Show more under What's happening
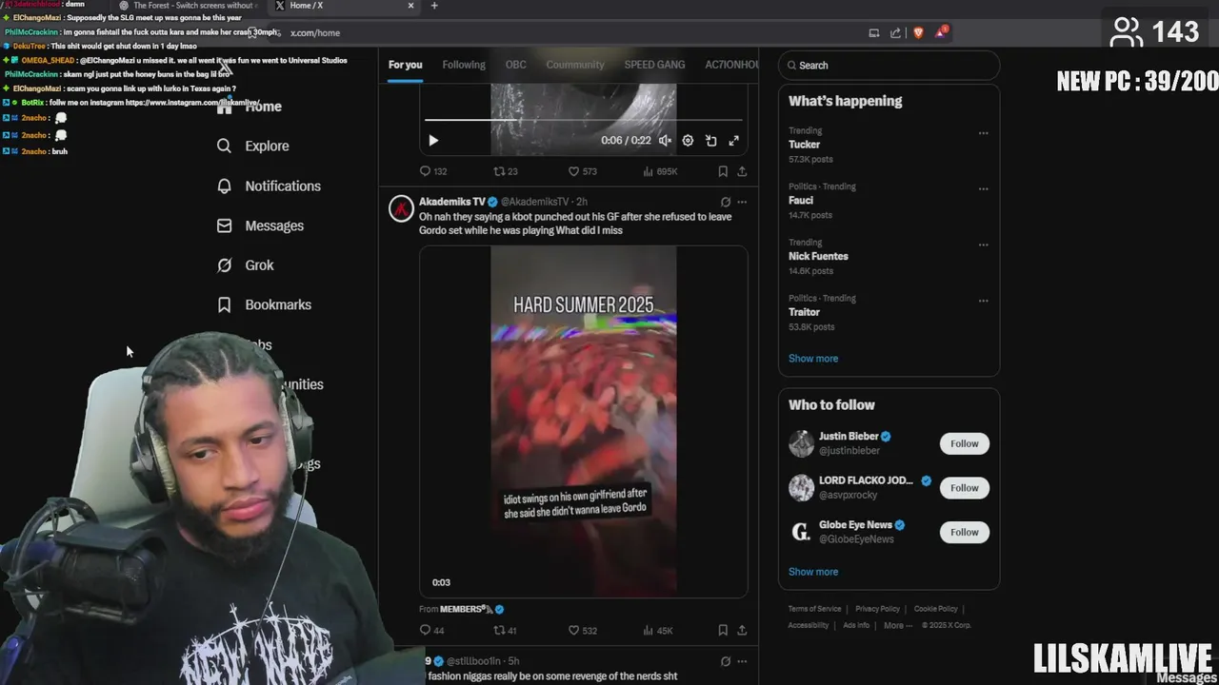The height and width of the screenshot is (685, 1219). pos(813,359)
